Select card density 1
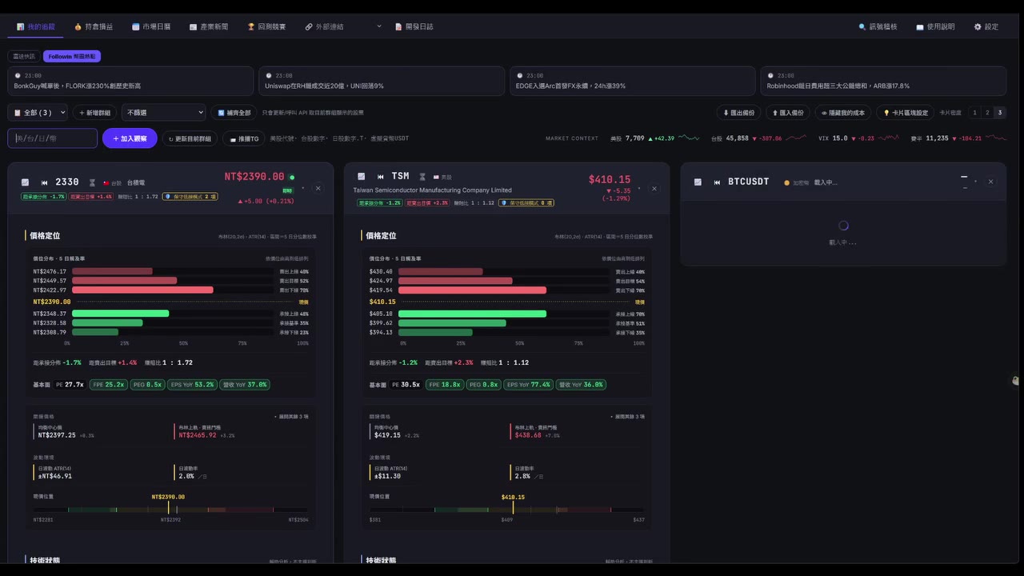1024x576 pixels. (974, 113)
